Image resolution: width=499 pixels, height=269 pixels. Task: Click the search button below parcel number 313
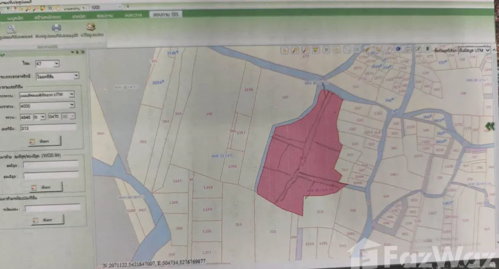pyautogui.click(x=45, y=141)
